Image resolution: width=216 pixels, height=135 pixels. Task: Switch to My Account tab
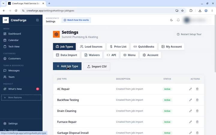172,46
